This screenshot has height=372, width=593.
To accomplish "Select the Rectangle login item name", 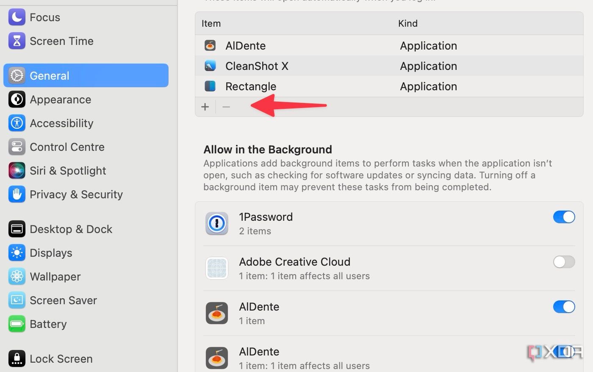I will (251, 86).
